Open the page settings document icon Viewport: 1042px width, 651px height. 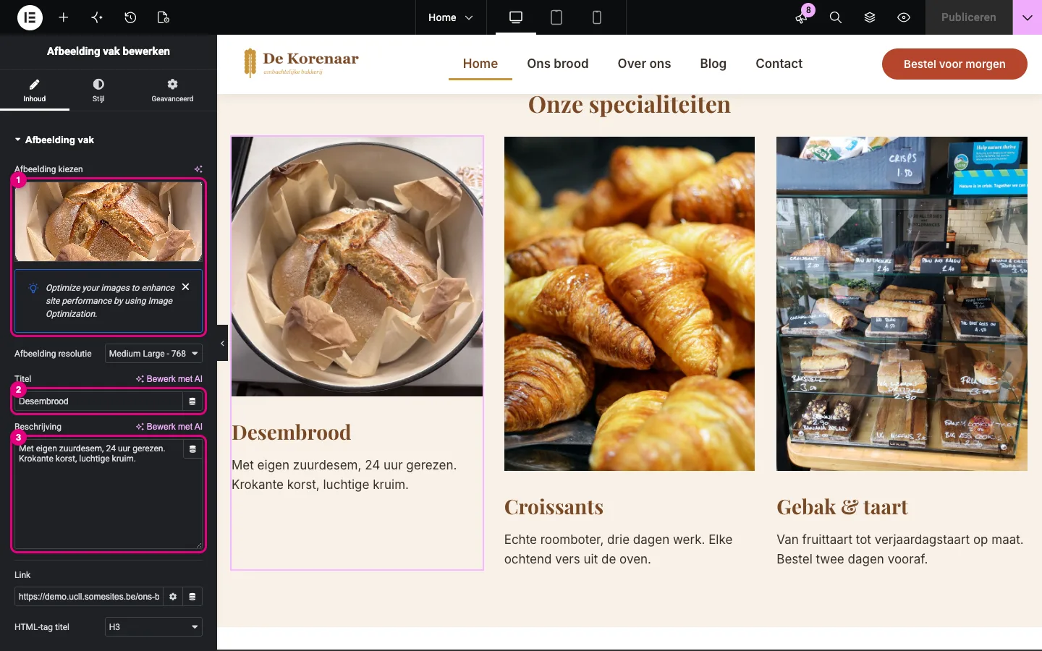click(x=164, y=17)
